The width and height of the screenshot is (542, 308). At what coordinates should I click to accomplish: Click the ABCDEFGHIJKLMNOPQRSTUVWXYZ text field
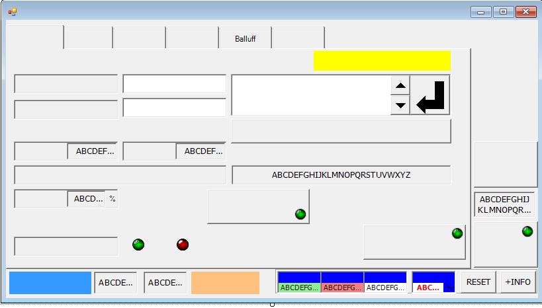click(x=341, y=175)
